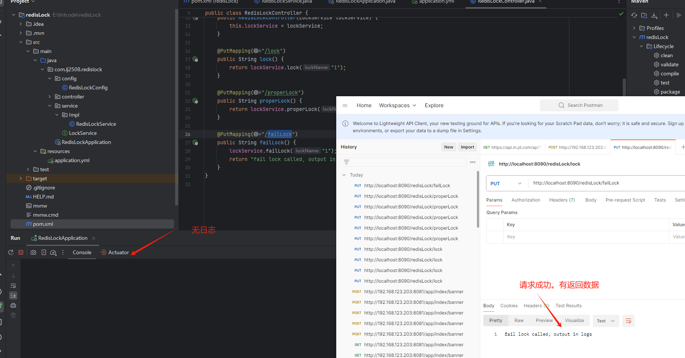Collapse the Today history group
This screenshot has width=685, height=358.
(x=344, y=175)
